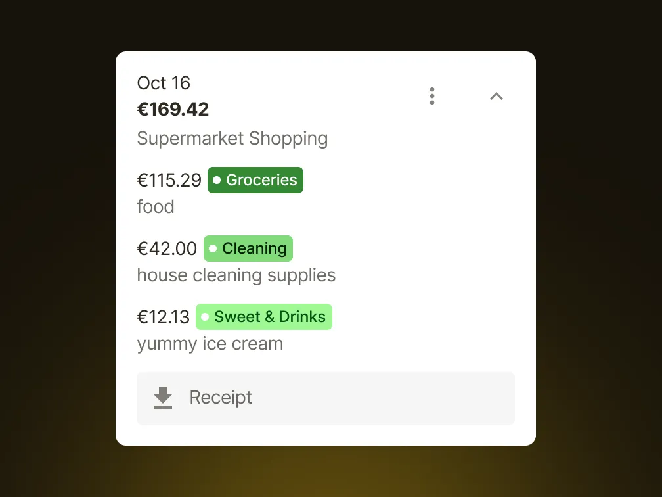Click the Oct 16 date header
This screenshot has width=662, height=497.
163,83
